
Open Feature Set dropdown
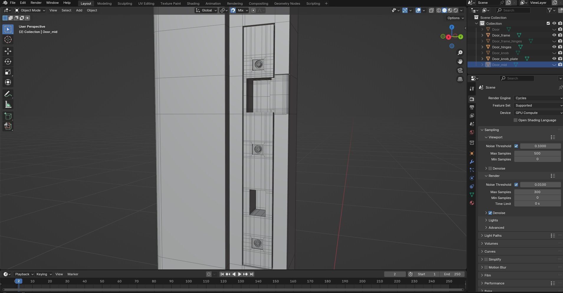tap(538, 105)
